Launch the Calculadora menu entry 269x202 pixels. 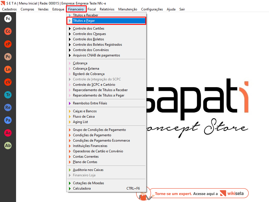106,188
